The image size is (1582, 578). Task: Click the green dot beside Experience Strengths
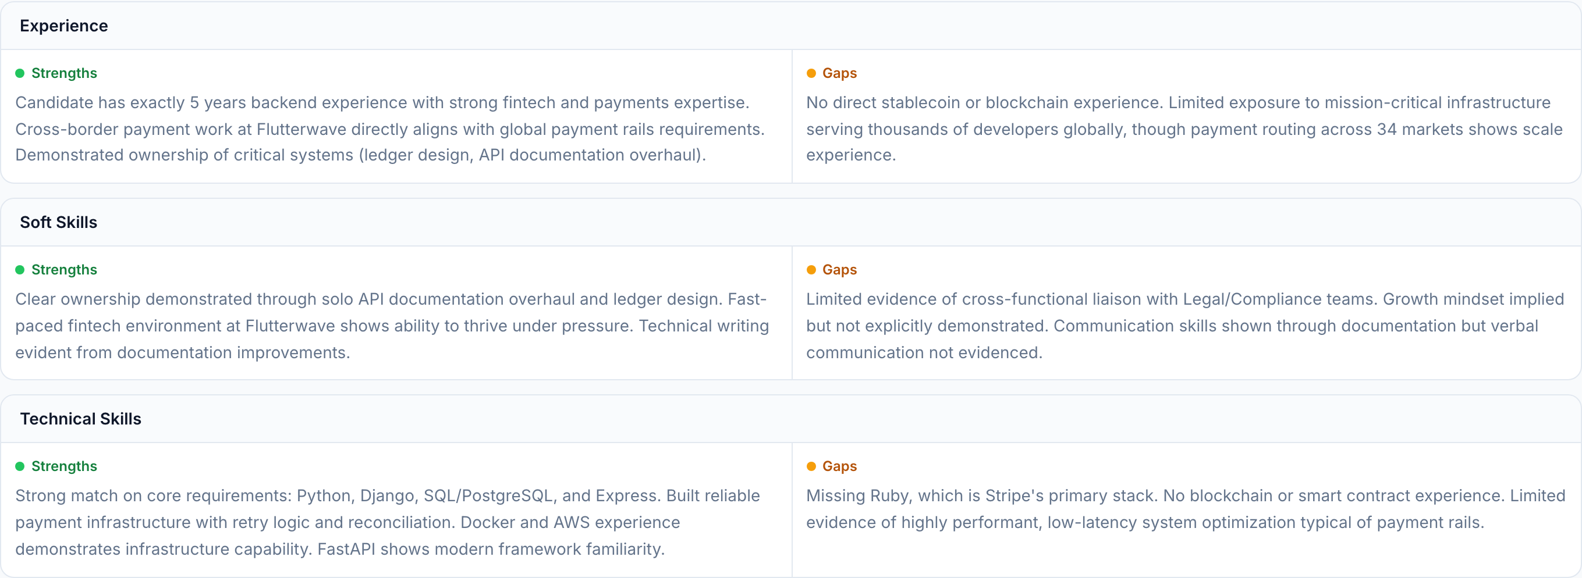[x=20, y=74]
